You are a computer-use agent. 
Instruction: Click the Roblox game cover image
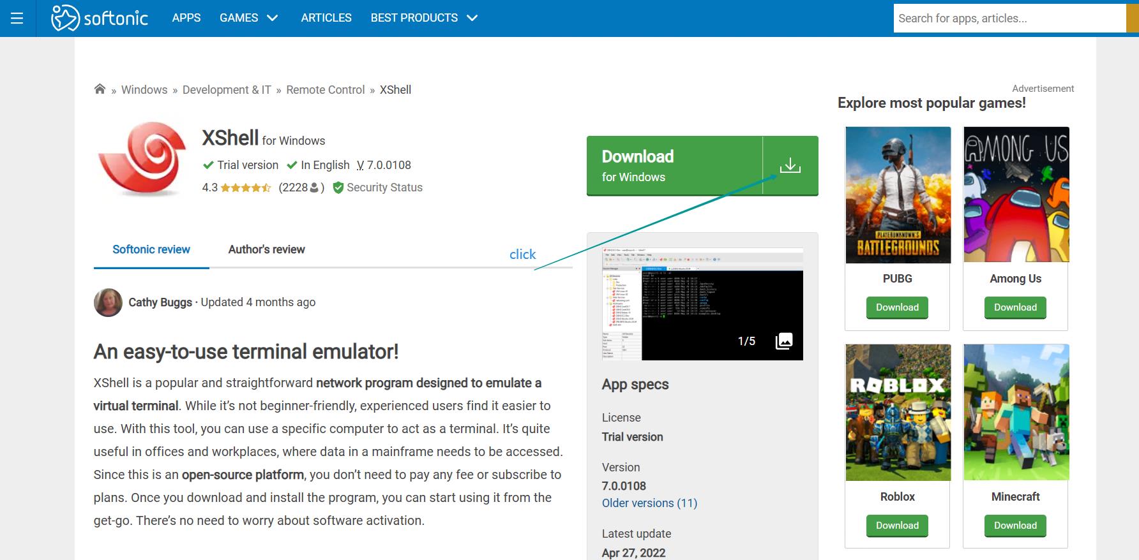click(x=898, y=413)
